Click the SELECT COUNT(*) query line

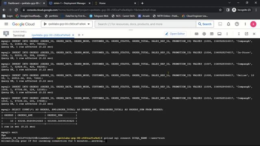click(82, 109)
